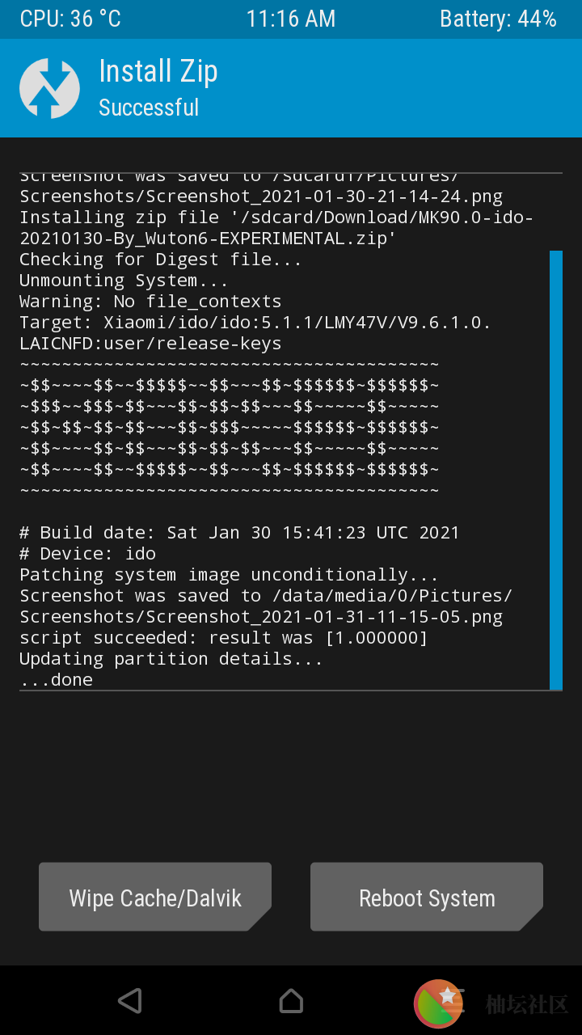Image resolution: width=582 pixels, height=1035 pixels.
Task: Click the round watermark logo icon
Action: click(439, 1003)
